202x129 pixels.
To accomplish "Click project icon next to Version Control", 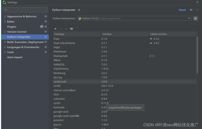I will (x=46, y=31).
